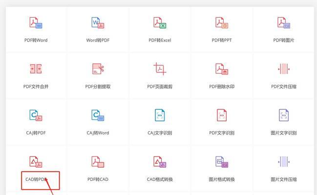Select the PDF转图片 label
The image size is (317, 195).
click(x=284, y=40)
